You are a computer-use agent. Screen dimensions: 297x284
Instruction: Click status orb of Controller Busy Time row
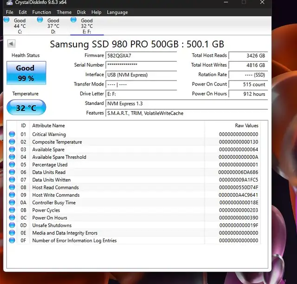point(12,202)
